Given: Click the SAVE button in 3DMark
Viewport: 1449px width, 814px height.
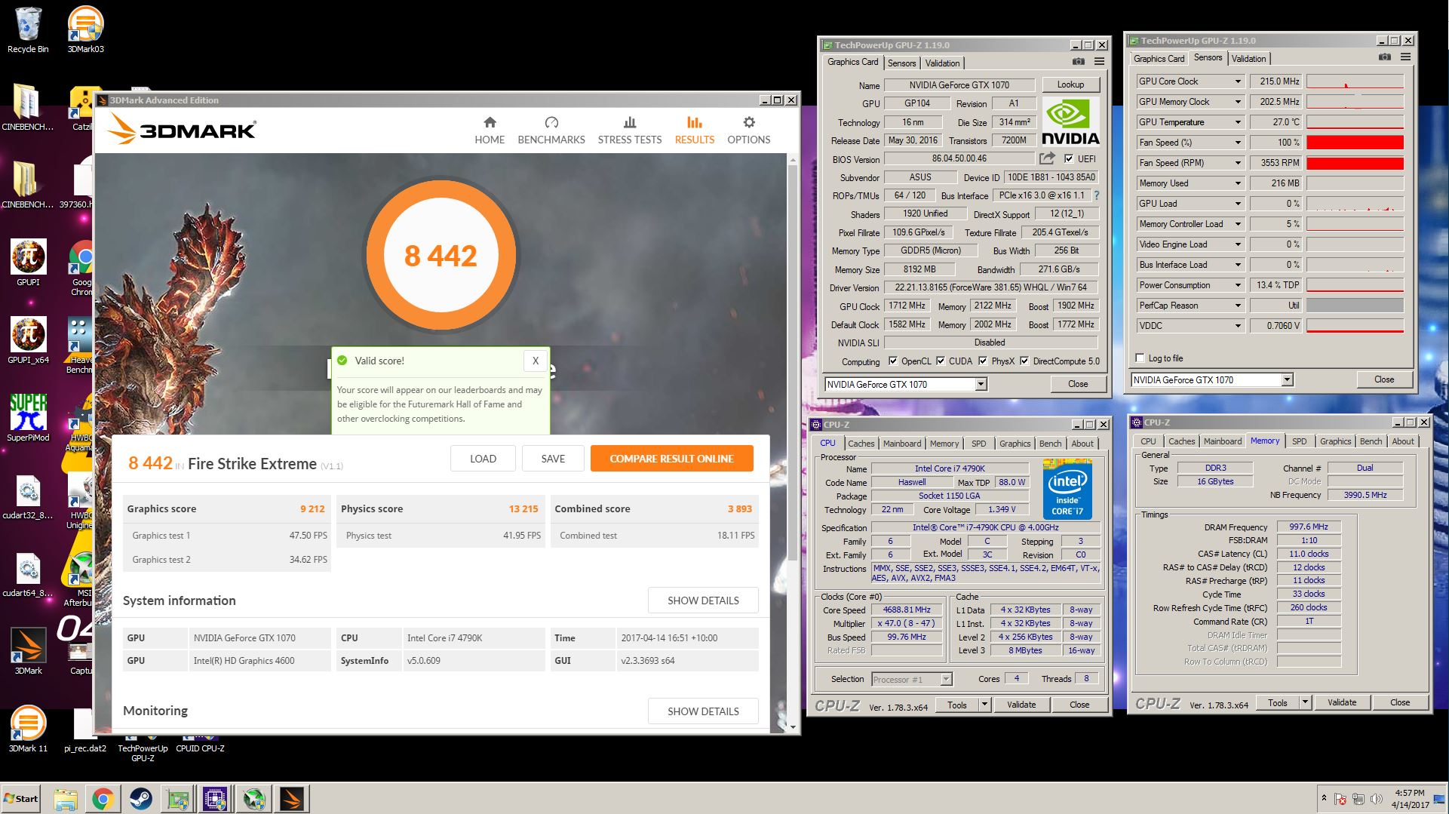Looking at the screenshot, I should point(553,459).
